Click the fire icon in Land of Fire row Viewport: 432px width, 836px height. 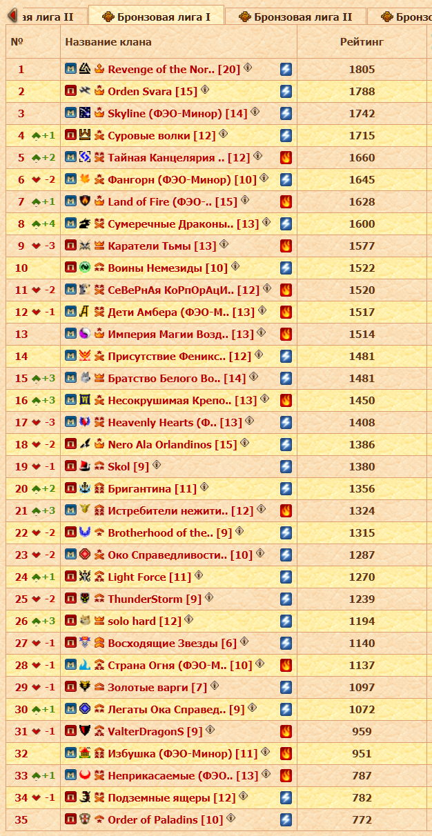286,202
